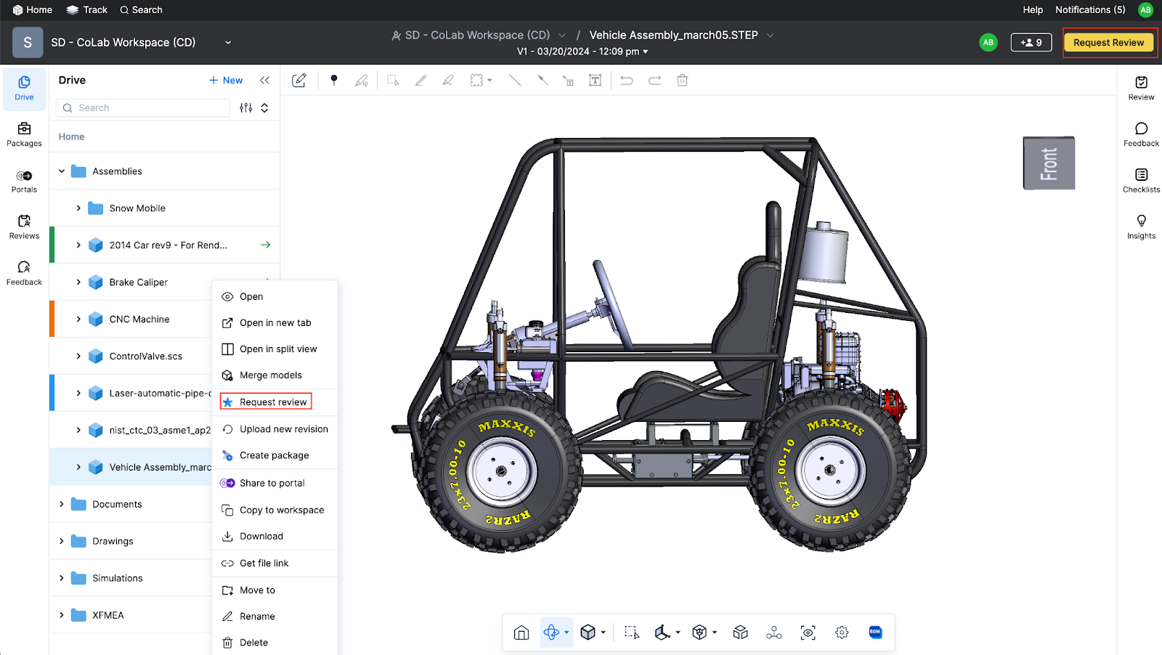Go to Reviews in left sidebar
The image size is (1162, 655).
(x=24, y=227)
